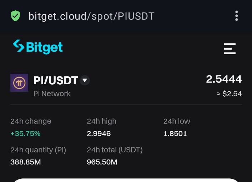
Task: Tap the bitget.cloud address bar URL
Action: click(x=91, y=16)
